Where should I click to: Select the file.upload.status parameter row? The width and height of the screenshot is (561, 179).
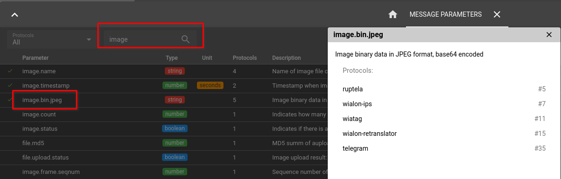pos(164,157)
